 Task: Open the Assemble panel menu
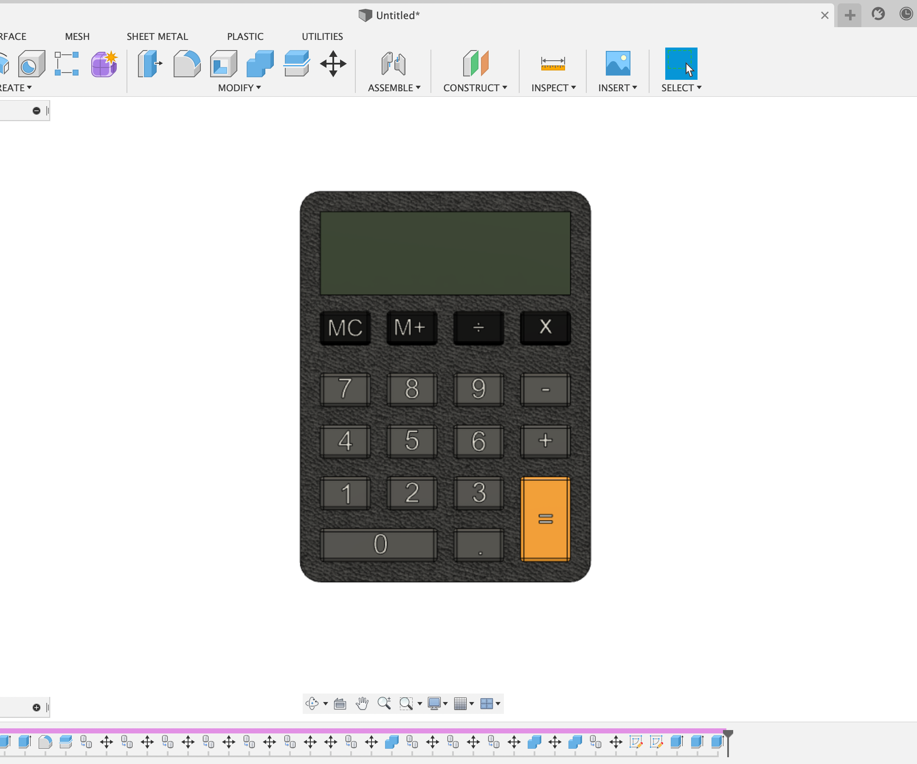point(393,88)
